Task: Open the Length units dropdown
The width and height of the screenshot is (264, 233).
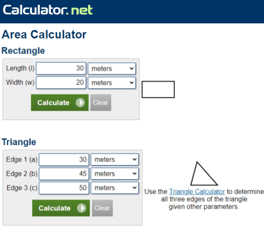Action: (x=112, y=68)
